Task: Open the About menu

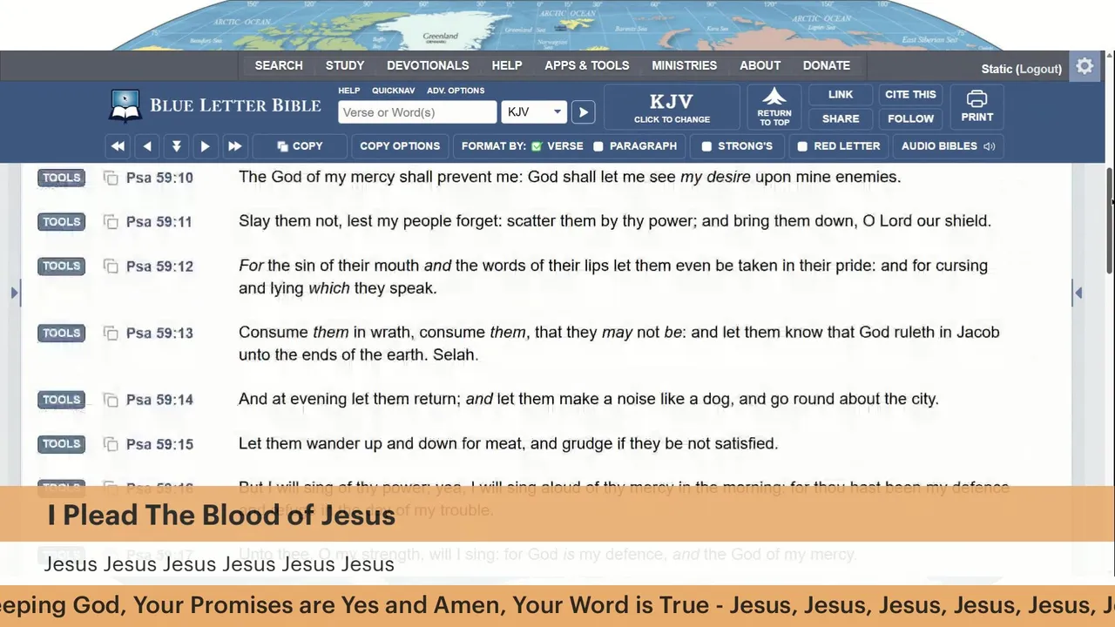Action: (x=760, y=65)
